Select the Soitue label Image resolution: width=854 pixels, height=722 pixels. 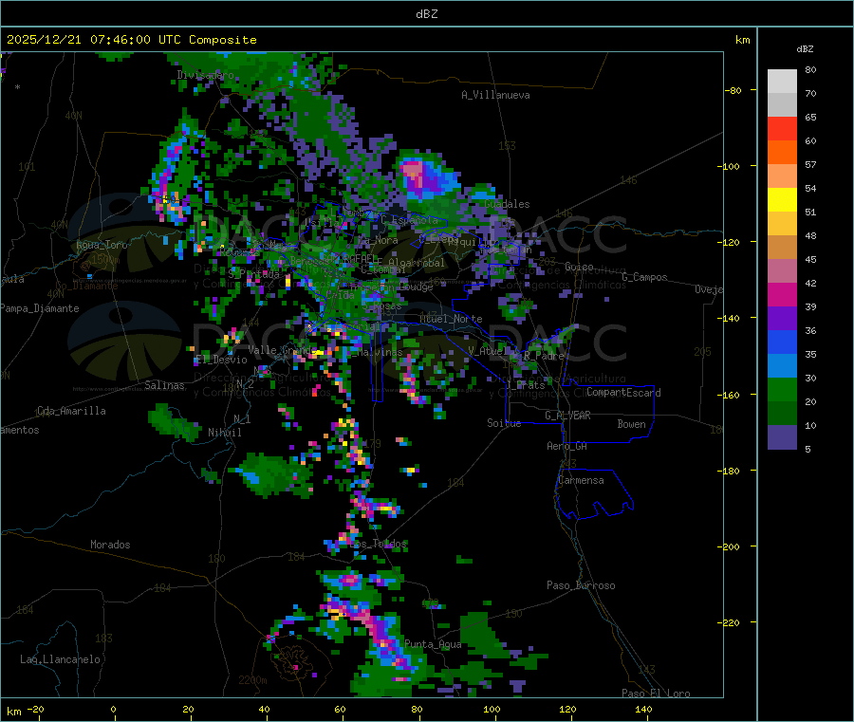pyautogui.click(x=504, y=423)
